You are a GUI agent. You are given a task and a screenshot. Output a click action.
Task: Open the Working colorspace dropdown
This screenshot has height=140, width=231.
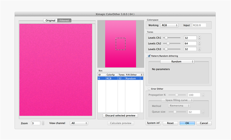[169, 25]
